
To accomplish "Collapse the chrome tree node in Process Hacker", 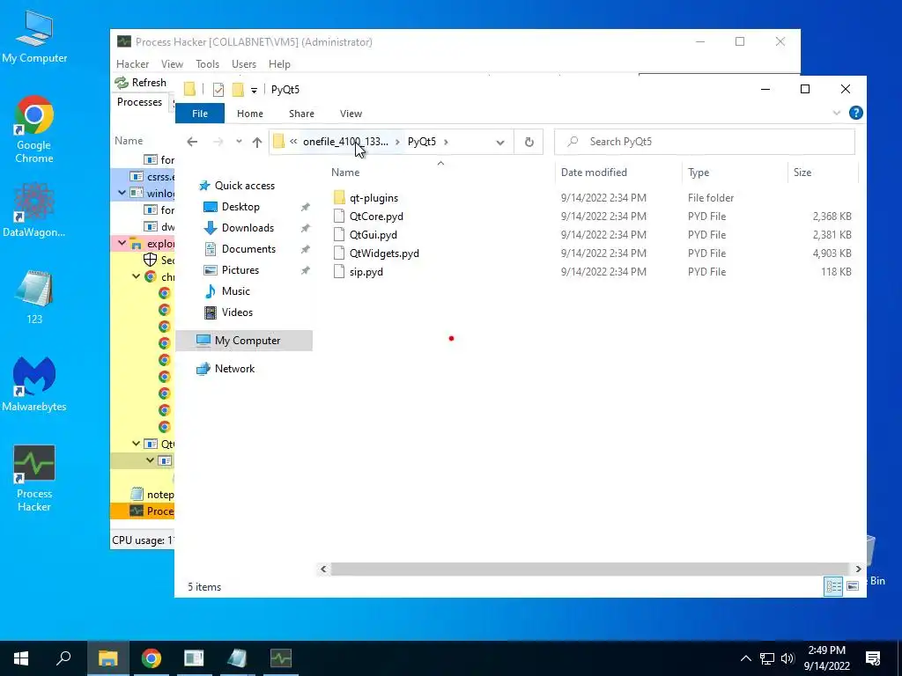I will 137,276.
